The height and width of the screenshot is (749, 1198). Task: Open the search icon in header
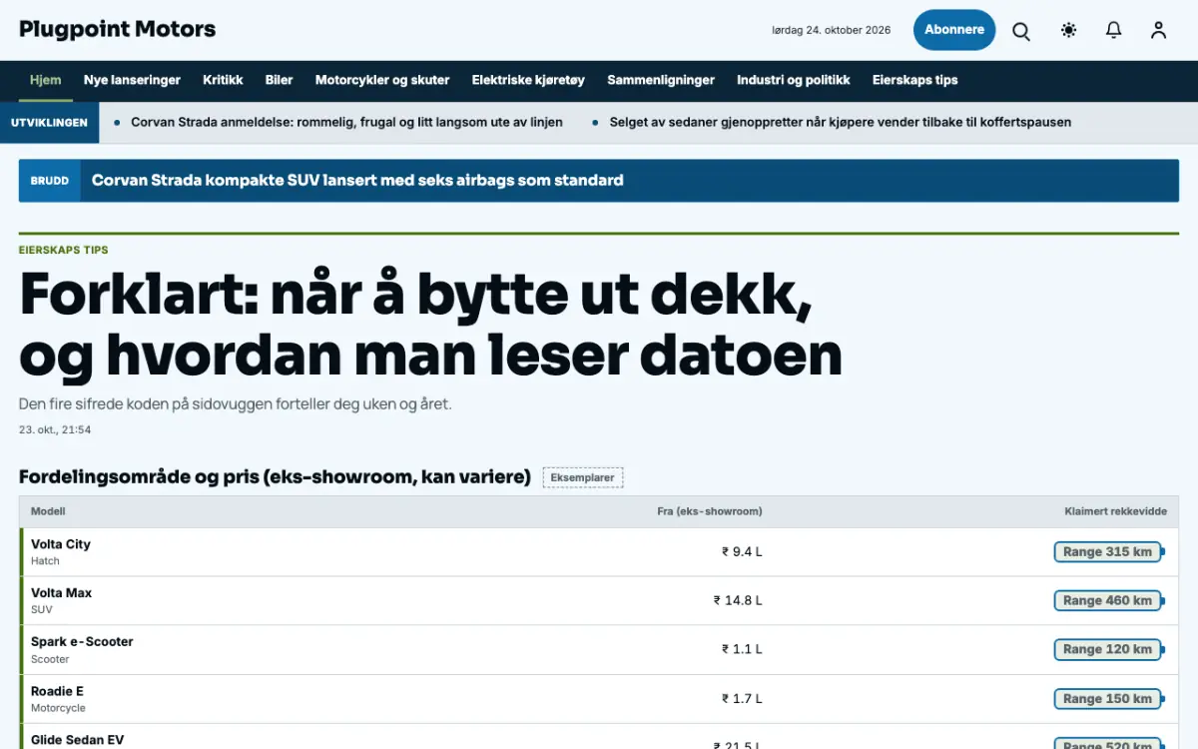(x=1021, y=31)
